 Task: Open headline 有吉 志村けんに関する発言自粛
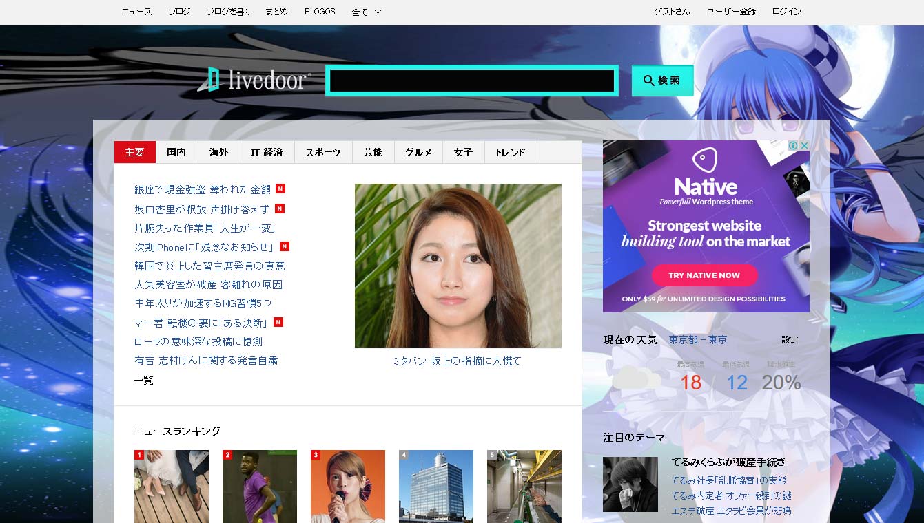[206, 360]
